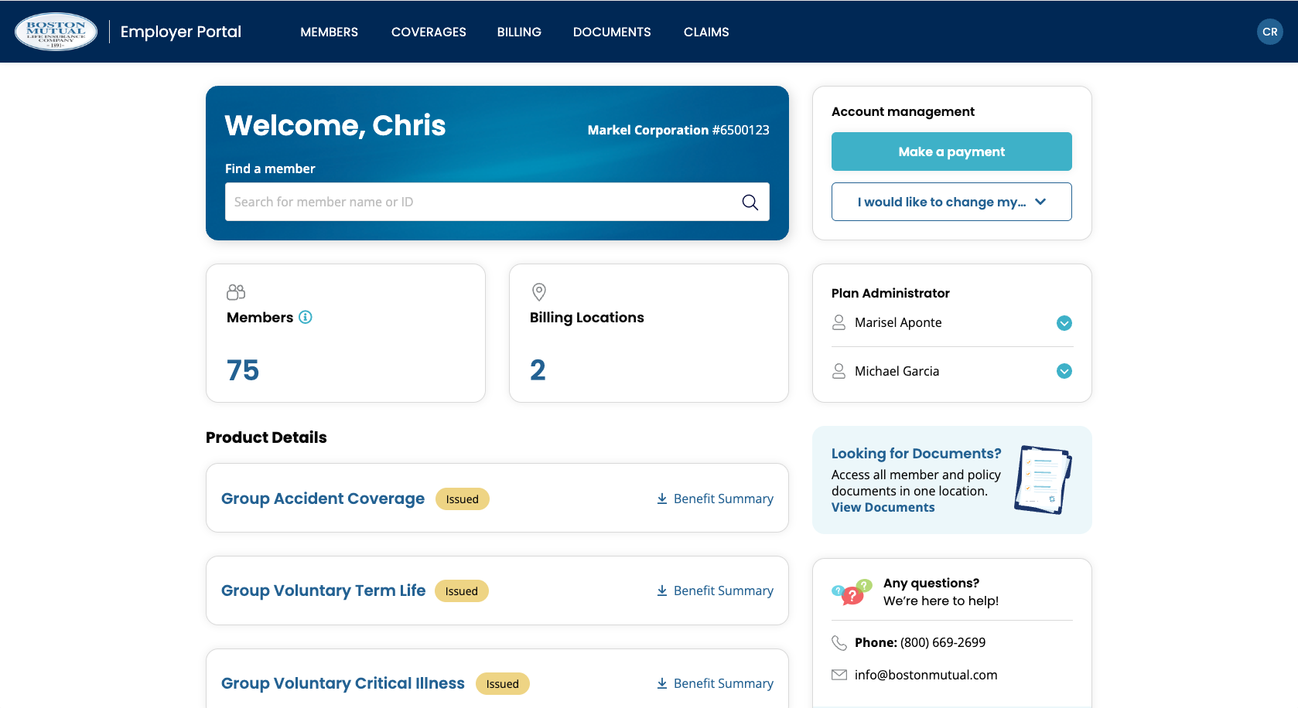Screen dimensions: 1298x708
Task: Click the info@bostonmutual.com email link
Action: coord(926,675)
